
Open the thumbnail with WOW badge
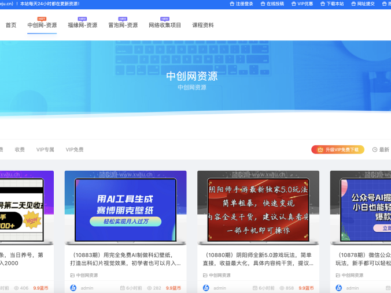[x=27, y=208]
